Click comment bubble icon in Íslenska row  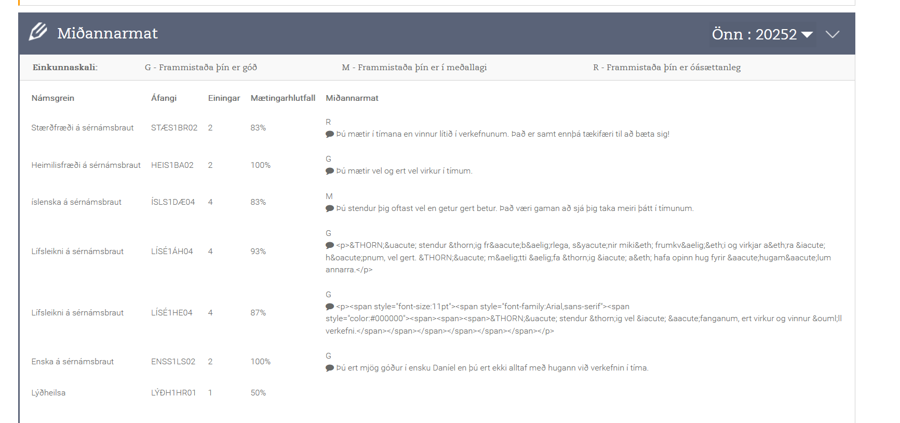[329, 208]
